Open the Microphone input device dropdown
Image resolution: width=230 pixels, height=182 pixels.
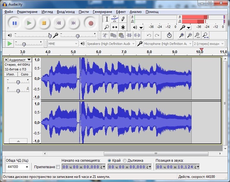tap(168, 44)
